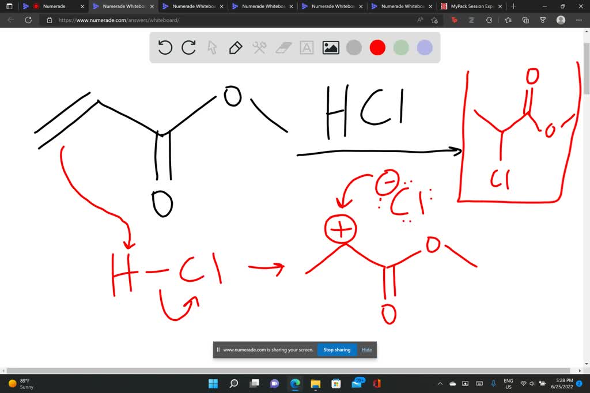Click the redo arrow on the whiteboard toolbar

(x=188, y=48)
